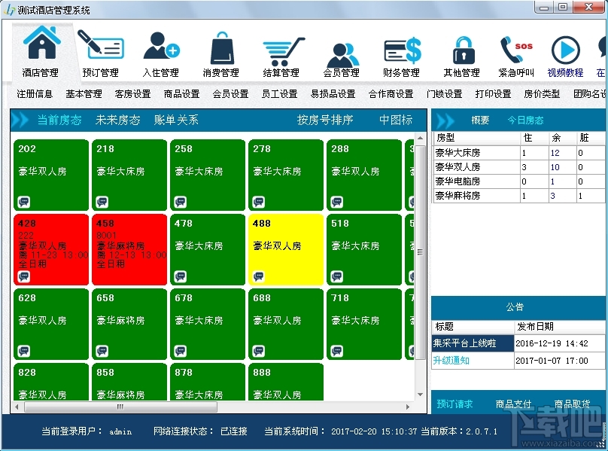Viewport: 608px width, 451px height.
Task: Open the 注册信息 submenu
Action: click(35, 94)
